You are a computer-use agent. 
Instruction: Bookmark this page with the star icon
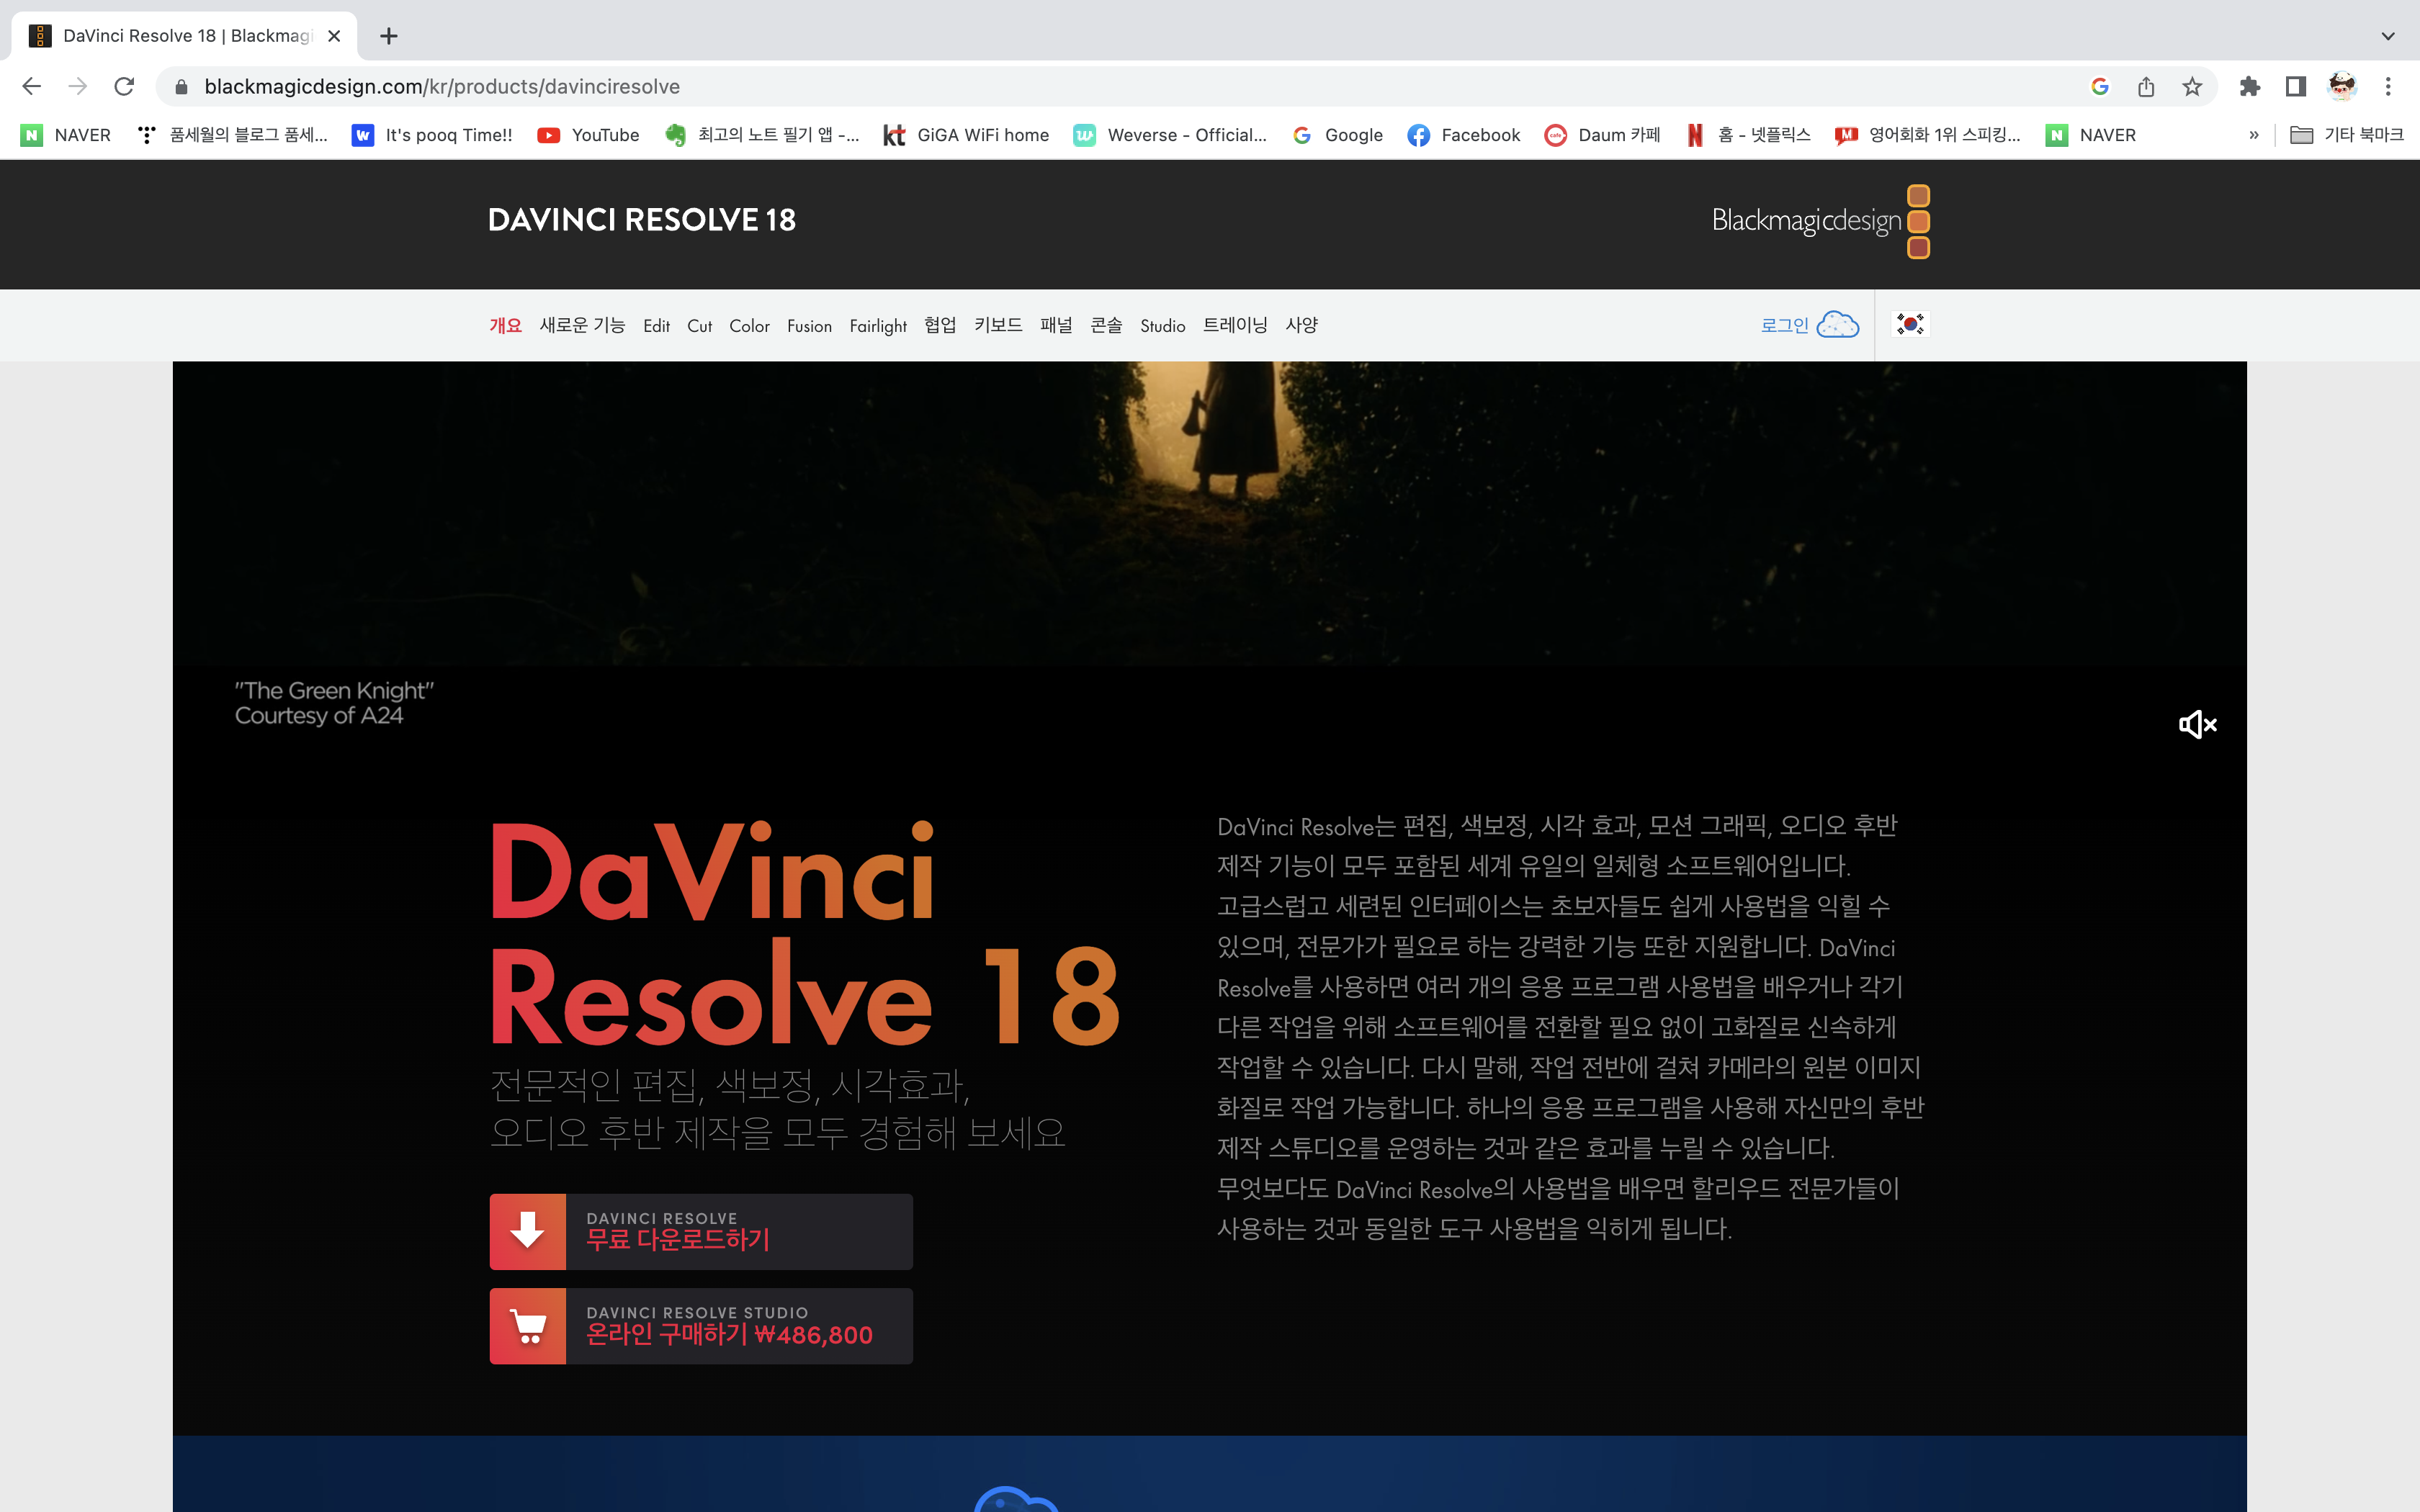point(2192,87)
